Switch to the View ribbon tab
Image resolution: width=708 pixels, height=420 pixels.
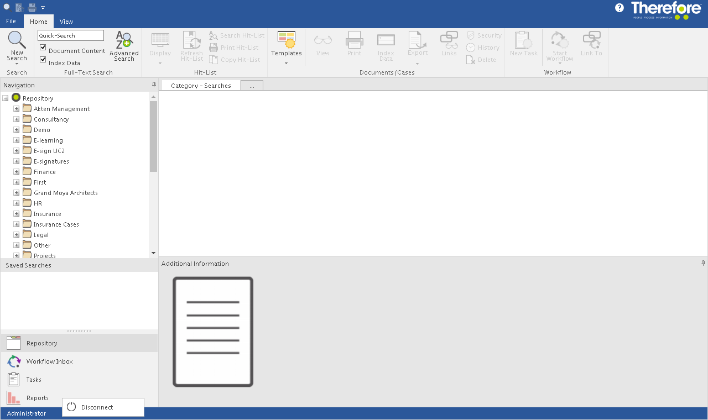pyautogui.click(x=66, y=22)
